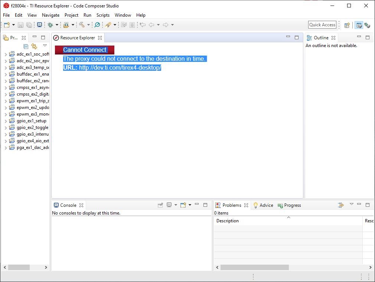Open the Help menu

141,15
